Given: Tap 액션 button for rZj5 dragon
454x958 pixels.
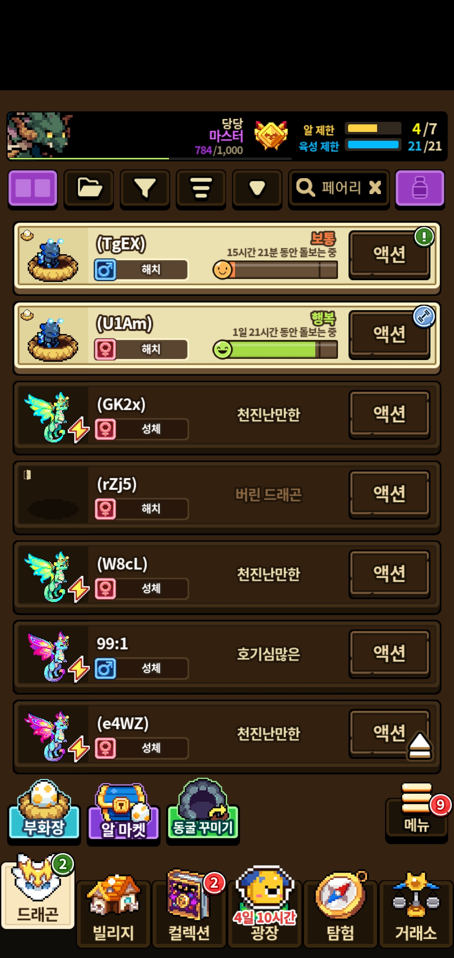Looking at the screenshot, I should [x=389, y=494].
